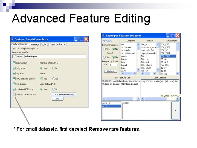Click inside the Editor text area
The width and height of the screenshot is (197, 148).
pos(146,111)
